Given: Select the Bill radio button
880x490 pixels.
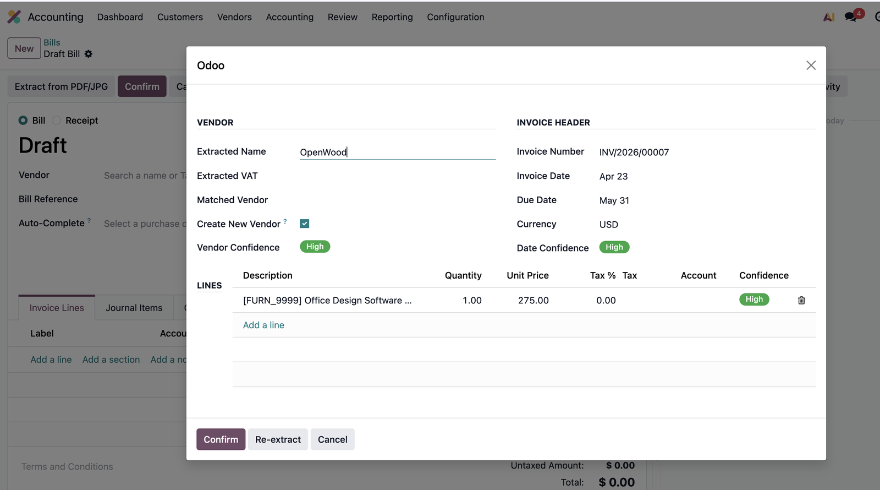Looking at the screenshot, I should (23, 120).
